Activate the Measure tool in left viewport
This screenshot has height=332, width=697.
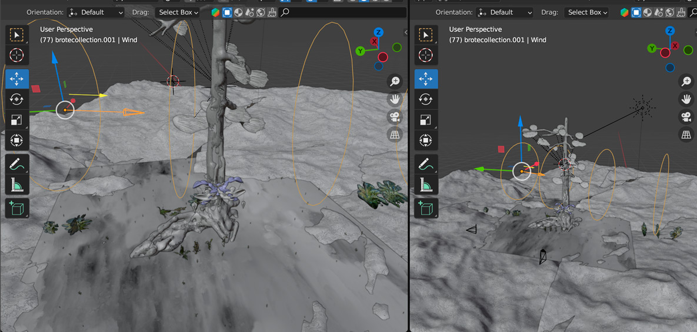tap(16, 185)
